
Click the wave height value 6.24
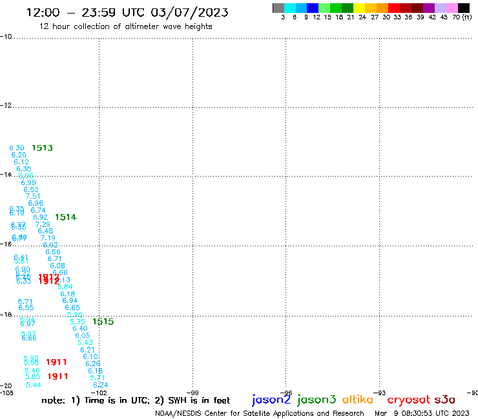[x=101, y=385]
